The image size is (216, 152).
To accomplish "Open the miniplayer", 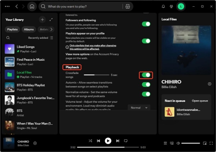I will pos(205,143).
